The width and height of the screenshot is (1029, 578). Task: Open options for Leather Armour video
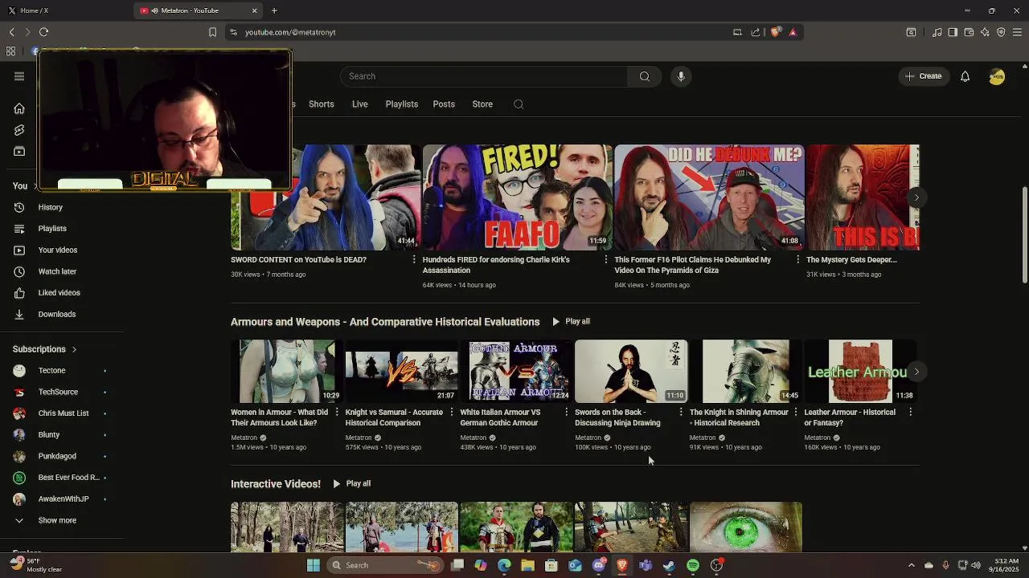tap(910, 413)
